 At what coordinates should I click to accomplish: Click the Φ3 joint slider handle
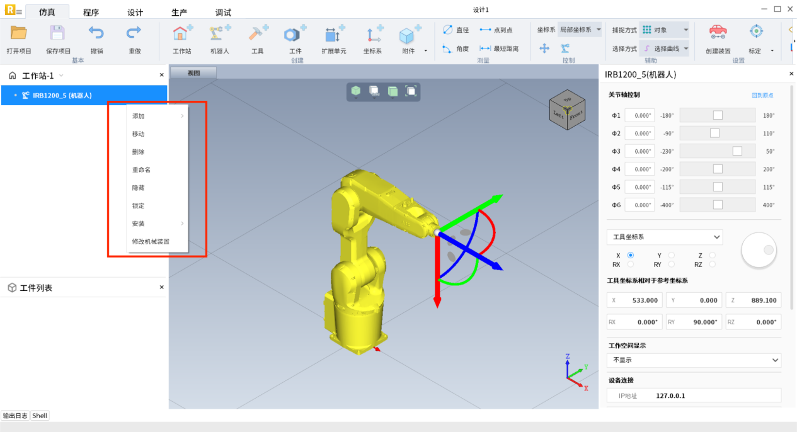[737, 151]
